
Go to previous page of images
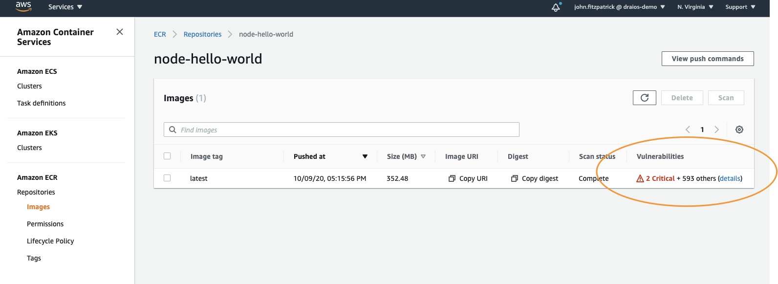pos(688,130)
